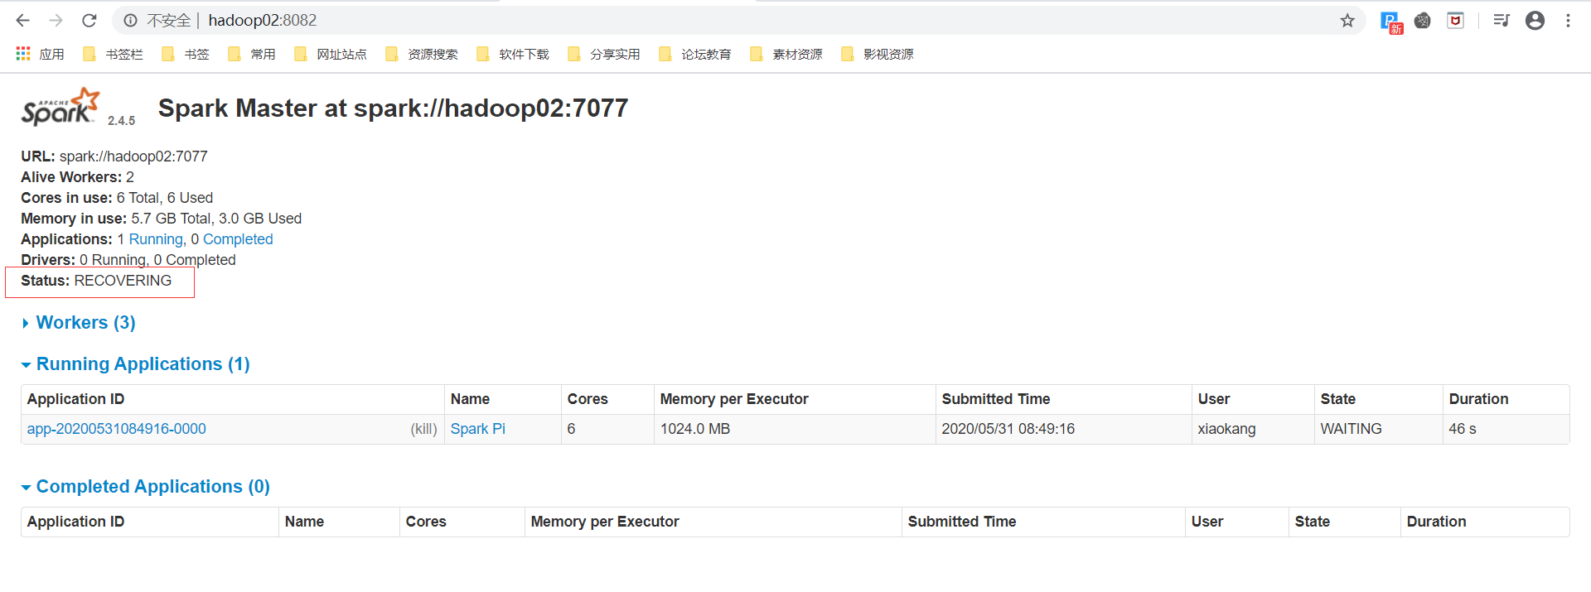The height and width of the screenshot is (592, 1591).
Task: Collapse the Running Applications (1) section
Action: [136, 364]
